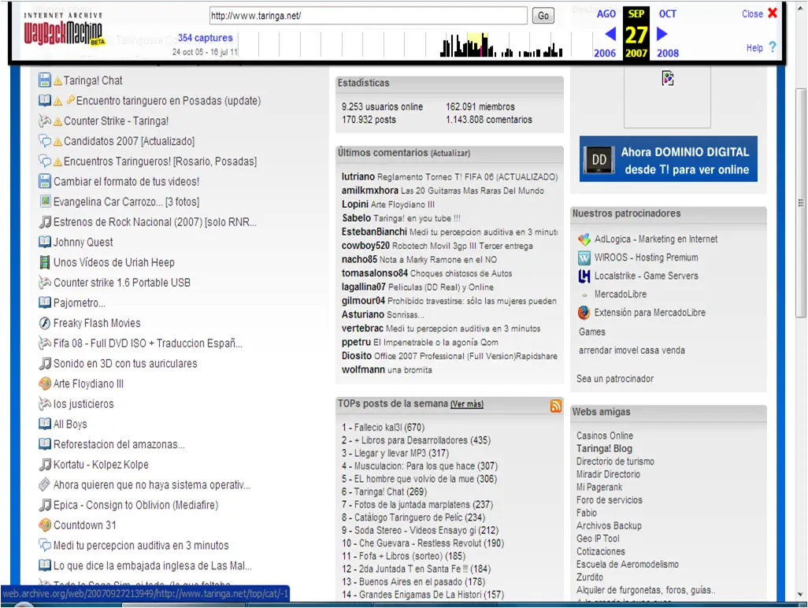
Task: Click the previous capture blue left arrow
Action: pyautogui.click(x=610, y=34)
